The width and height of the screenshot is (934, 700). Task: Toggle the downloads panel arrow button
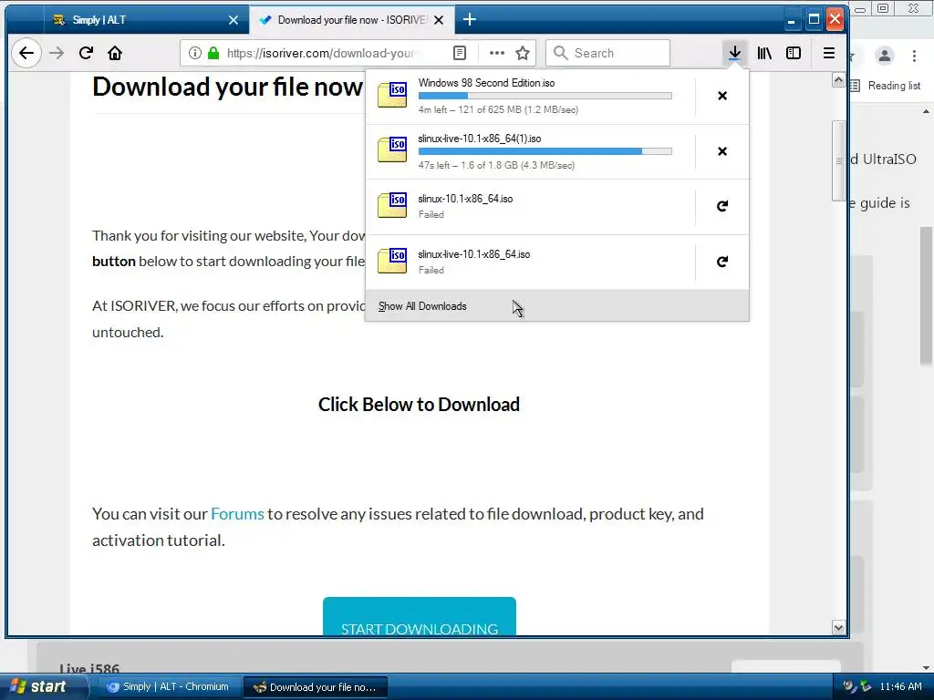pyautogui.click(x=734, y=53)
